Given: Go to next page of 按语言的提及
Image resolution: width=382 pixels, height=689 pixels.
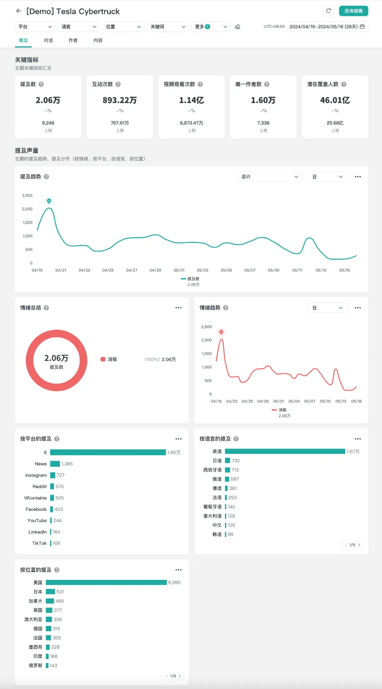Looking at the screenshot, I should (359, 545).
